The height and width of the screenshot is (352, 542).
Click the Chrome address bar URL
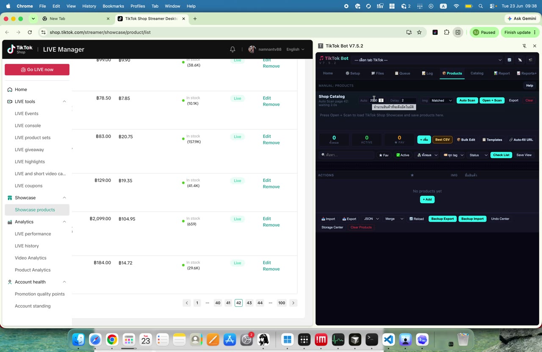coord(100,32)
